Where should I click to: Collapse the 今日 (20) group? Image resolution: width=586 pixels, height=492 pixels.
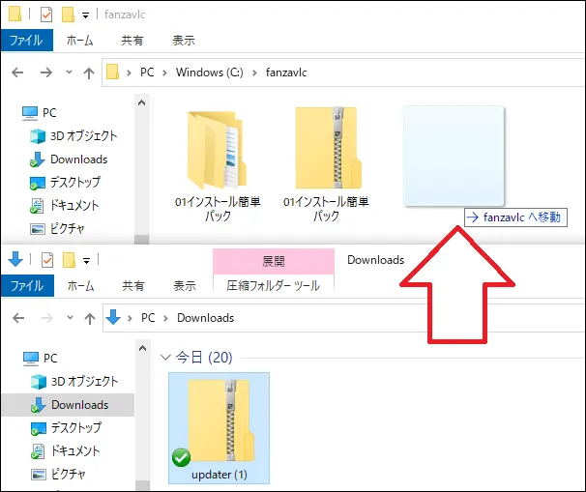165,357
